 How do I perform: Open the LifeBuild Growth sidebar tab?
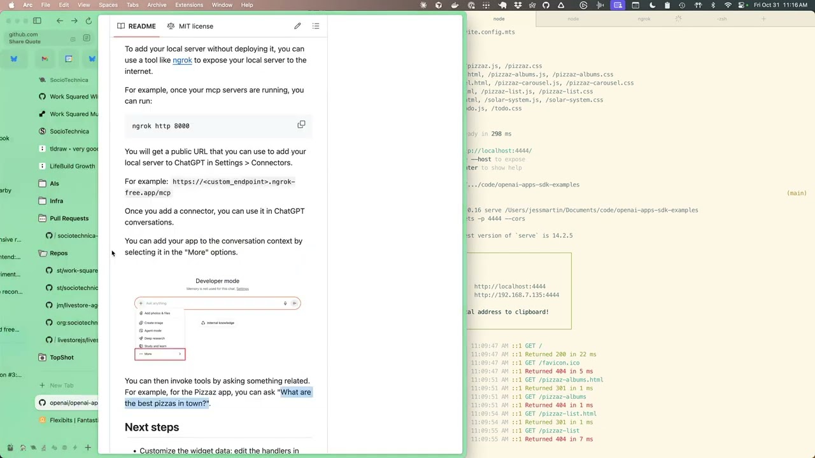[68, 166]
